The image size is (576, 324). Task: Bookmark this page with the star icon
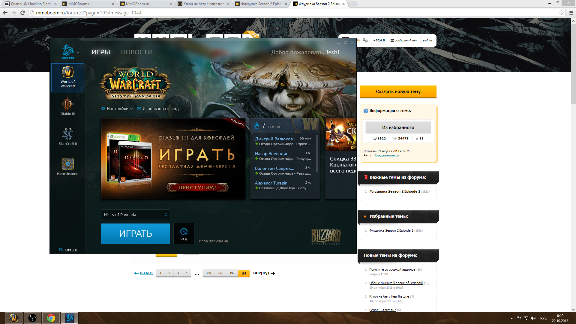click(x=561, y=13)
